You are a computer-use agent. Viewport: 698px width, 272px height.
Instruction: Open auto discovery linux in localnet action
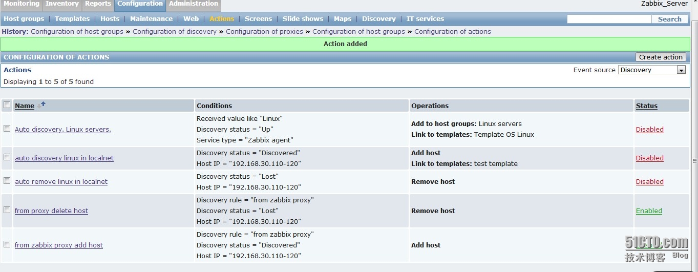click(x=65, y=158)
